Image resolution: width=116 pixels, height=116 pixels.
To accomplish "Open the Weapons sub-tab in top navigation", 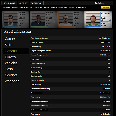I will tap(39, 8).
